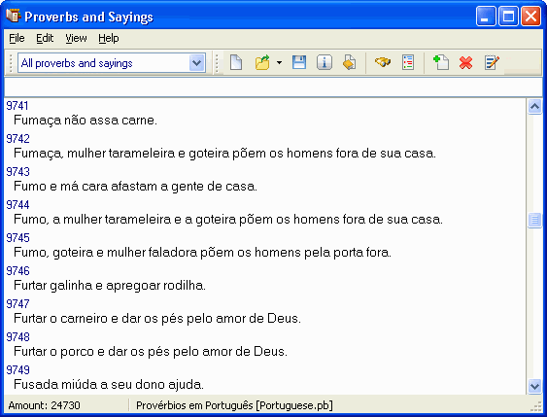Open the File menu
This screenshot has width=547, height=417.
[x=17, y=38]
